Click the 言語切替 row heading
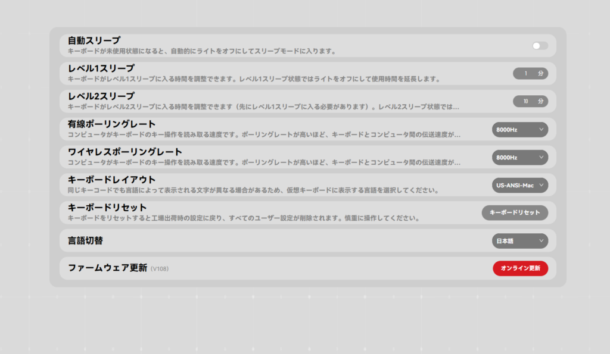This screenshot has width=610, height=354. click(89, 240)
